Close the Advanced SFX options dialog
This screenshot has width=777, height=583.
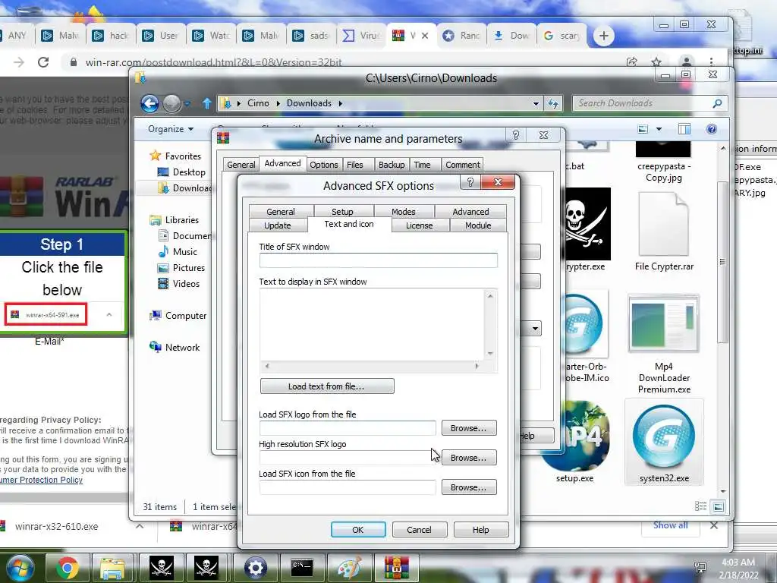(498, 182)
